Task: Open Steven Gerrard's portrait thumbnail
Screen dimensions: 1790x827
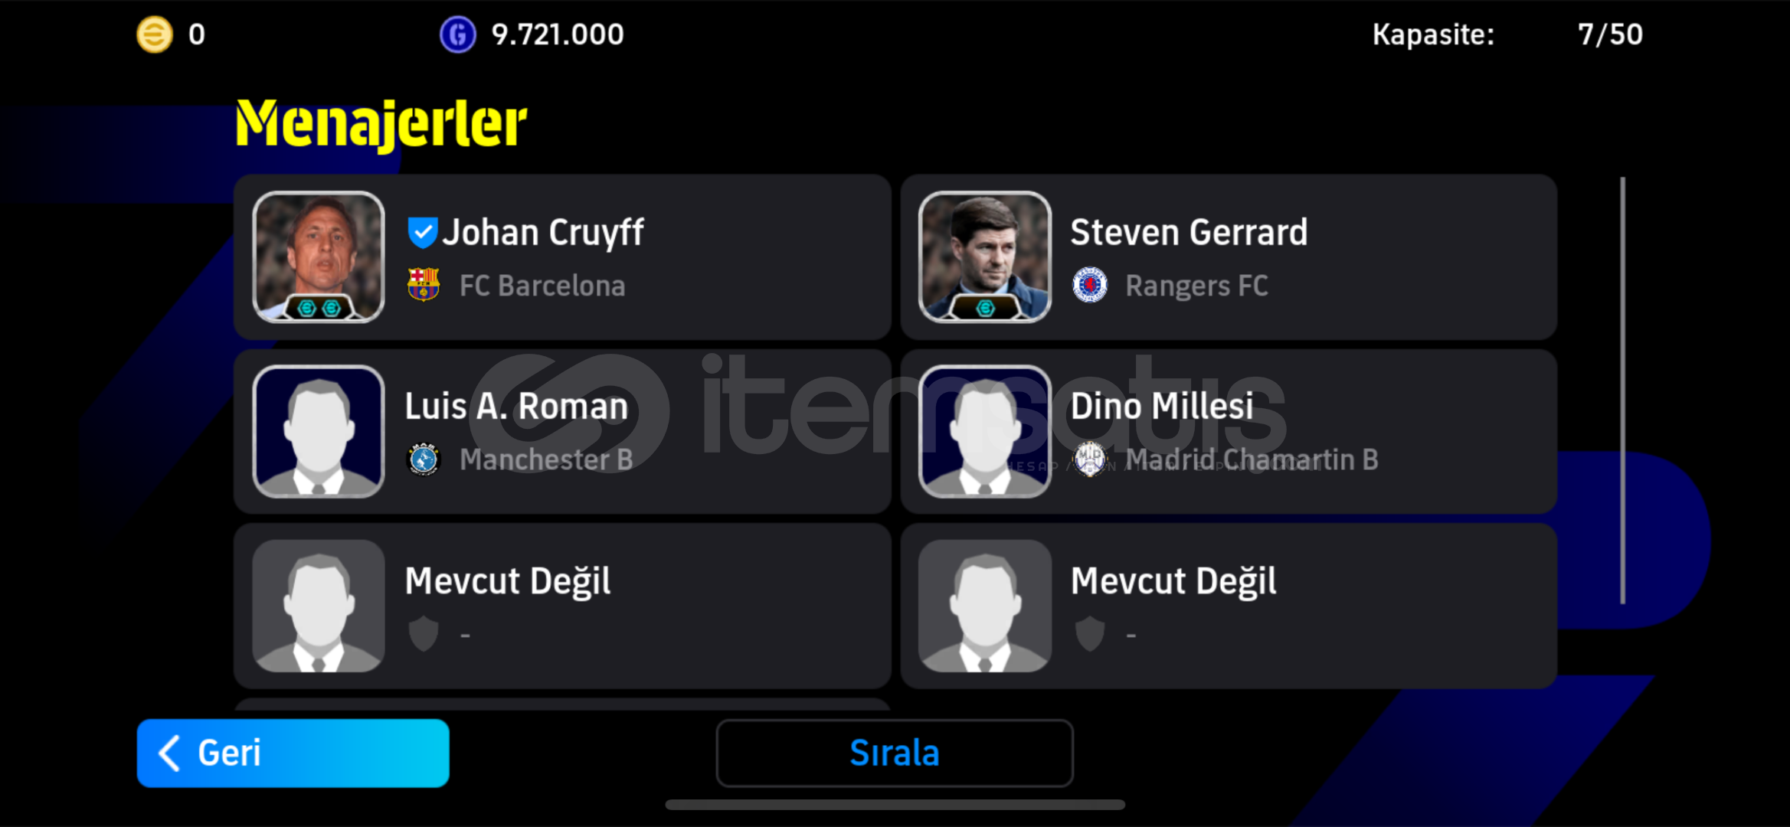Action: [x=985, y=257]
